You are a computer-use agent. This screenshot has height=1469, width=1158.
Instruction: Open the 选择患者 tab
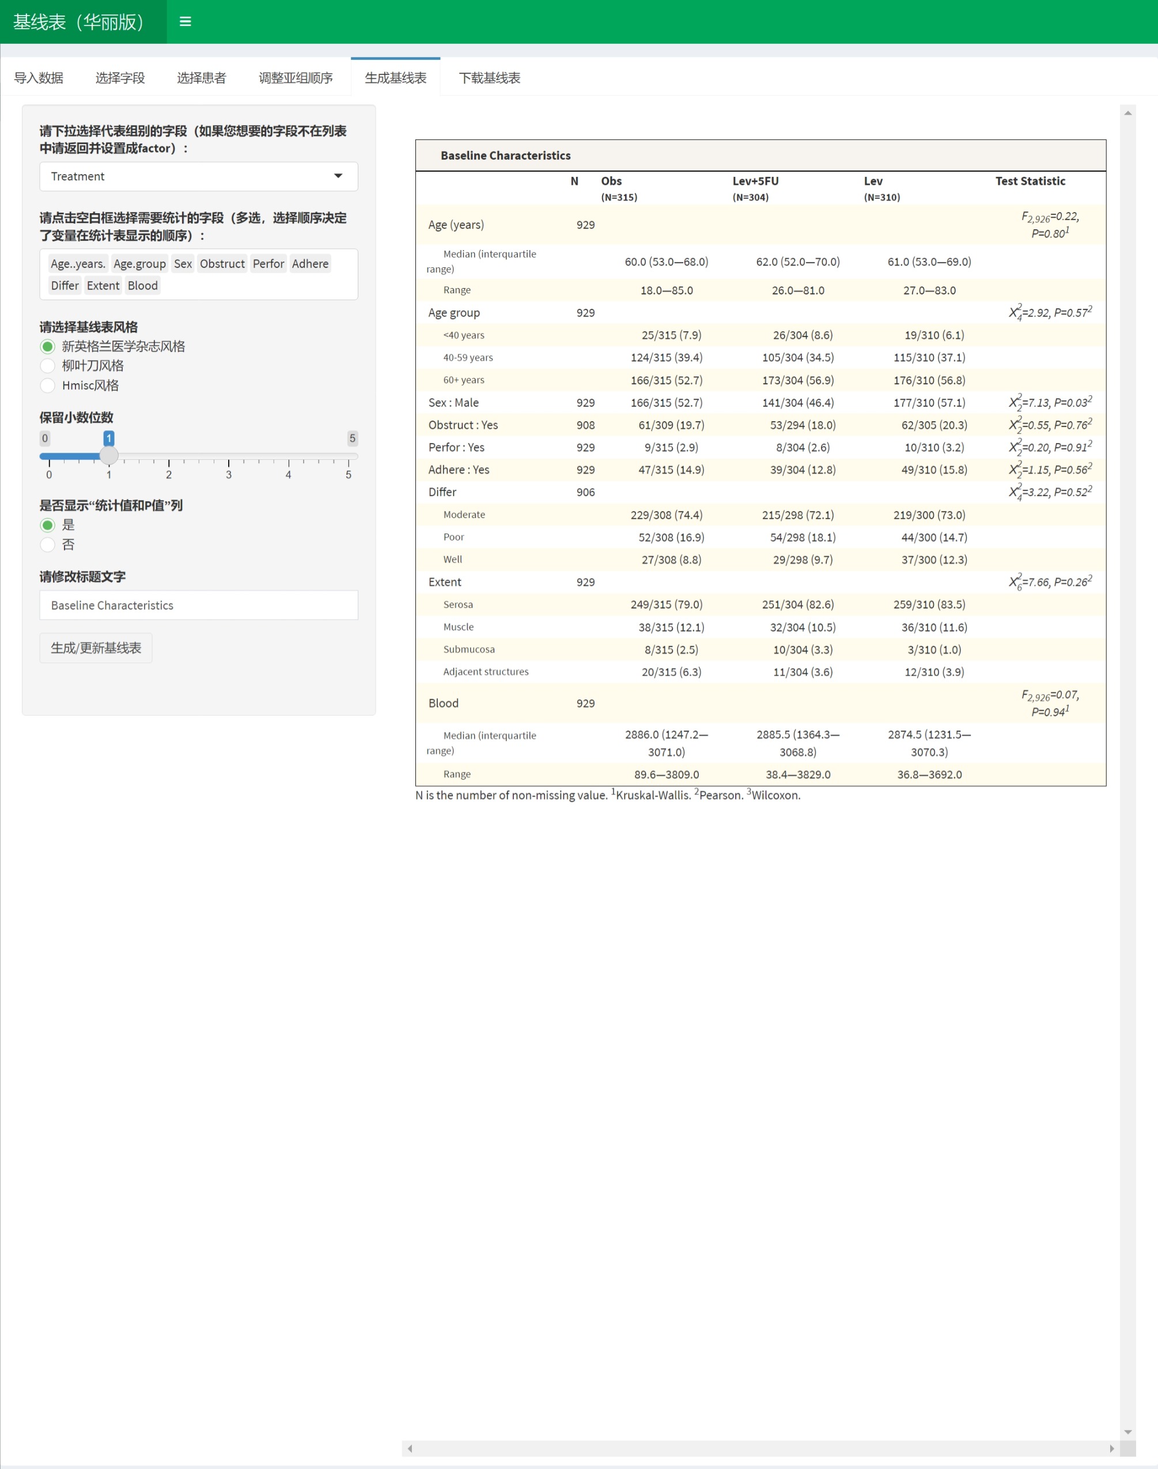click(x=202, y=78)
